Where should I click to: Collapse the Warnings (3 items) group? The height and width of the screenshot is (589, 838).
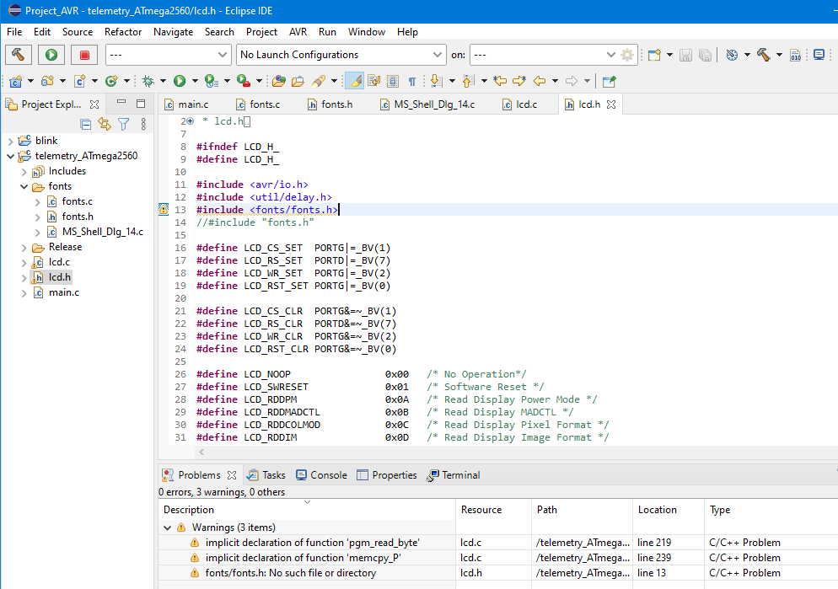coord(167,527)
